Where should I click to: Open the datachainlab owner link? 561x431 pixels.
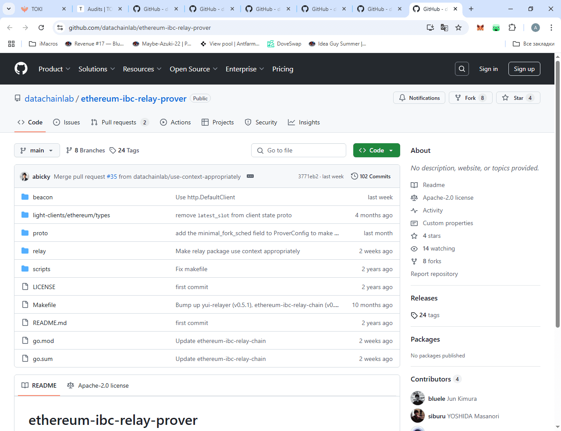49,99
